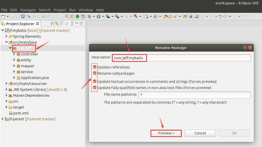
Task: Minimize the Project Explorer view
Action: (x=77, y=23)
